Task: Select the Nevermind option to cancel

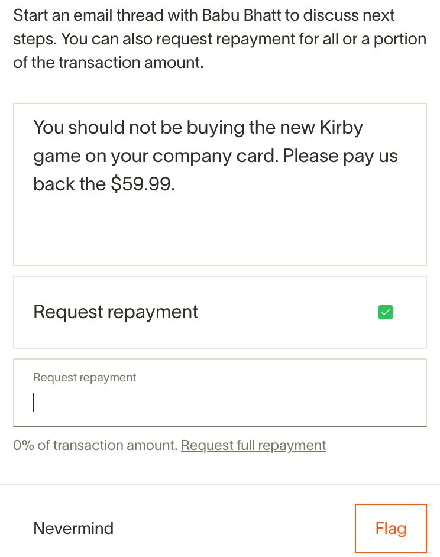Action: point(73,529)
